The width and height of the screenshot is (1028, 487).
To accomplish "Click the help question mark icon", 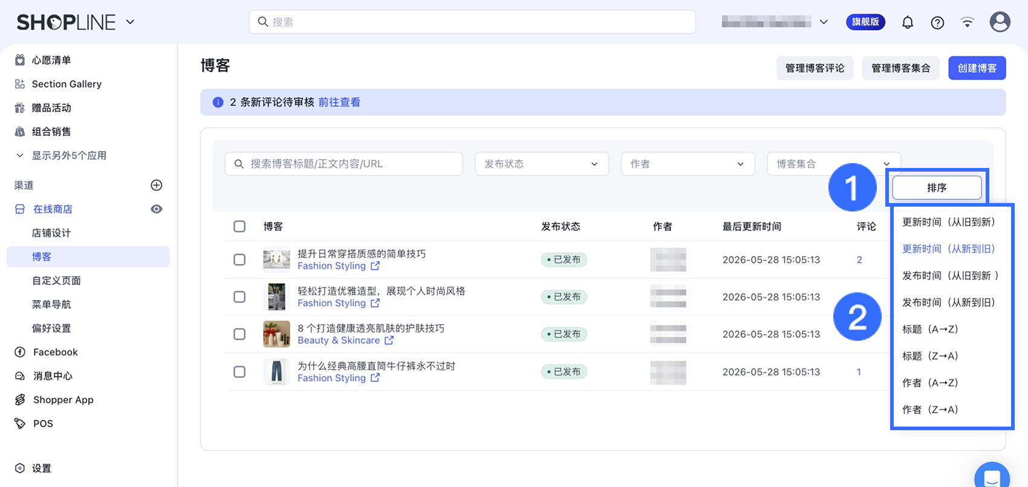I will [x=937, y=22].
